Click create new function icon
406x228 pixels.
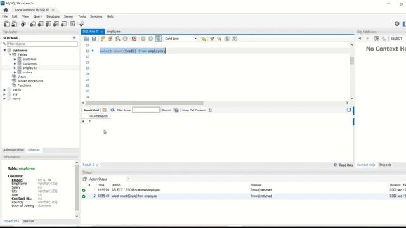tap(63, 24)
